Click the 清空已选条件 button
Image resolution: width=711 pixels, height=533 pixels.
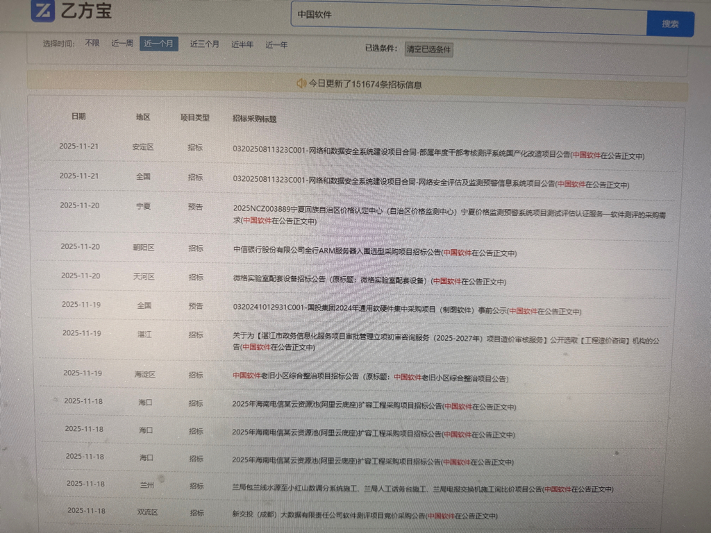(x=428, y=49)
